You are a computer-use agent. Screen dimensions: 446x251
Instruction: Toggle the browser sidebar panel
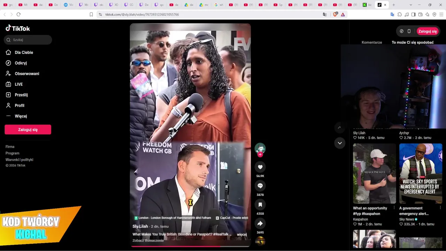(414, 14)
